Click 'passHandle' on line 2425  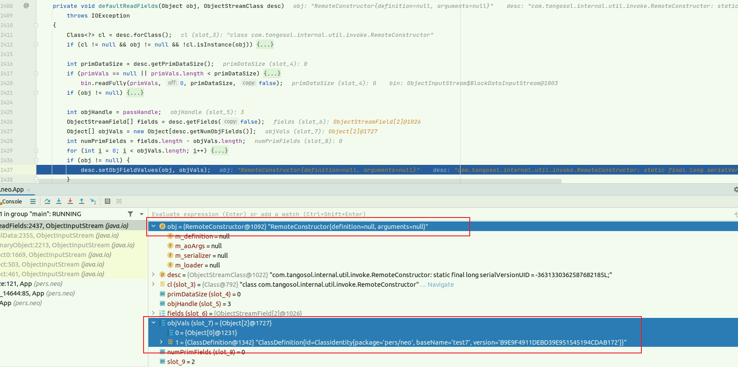140,112
